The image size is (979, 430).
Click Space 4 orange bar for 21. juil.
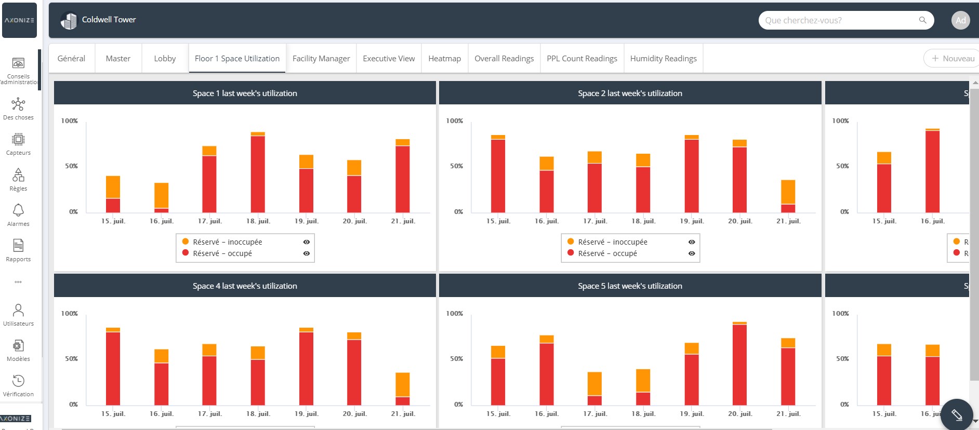(403, 385)
